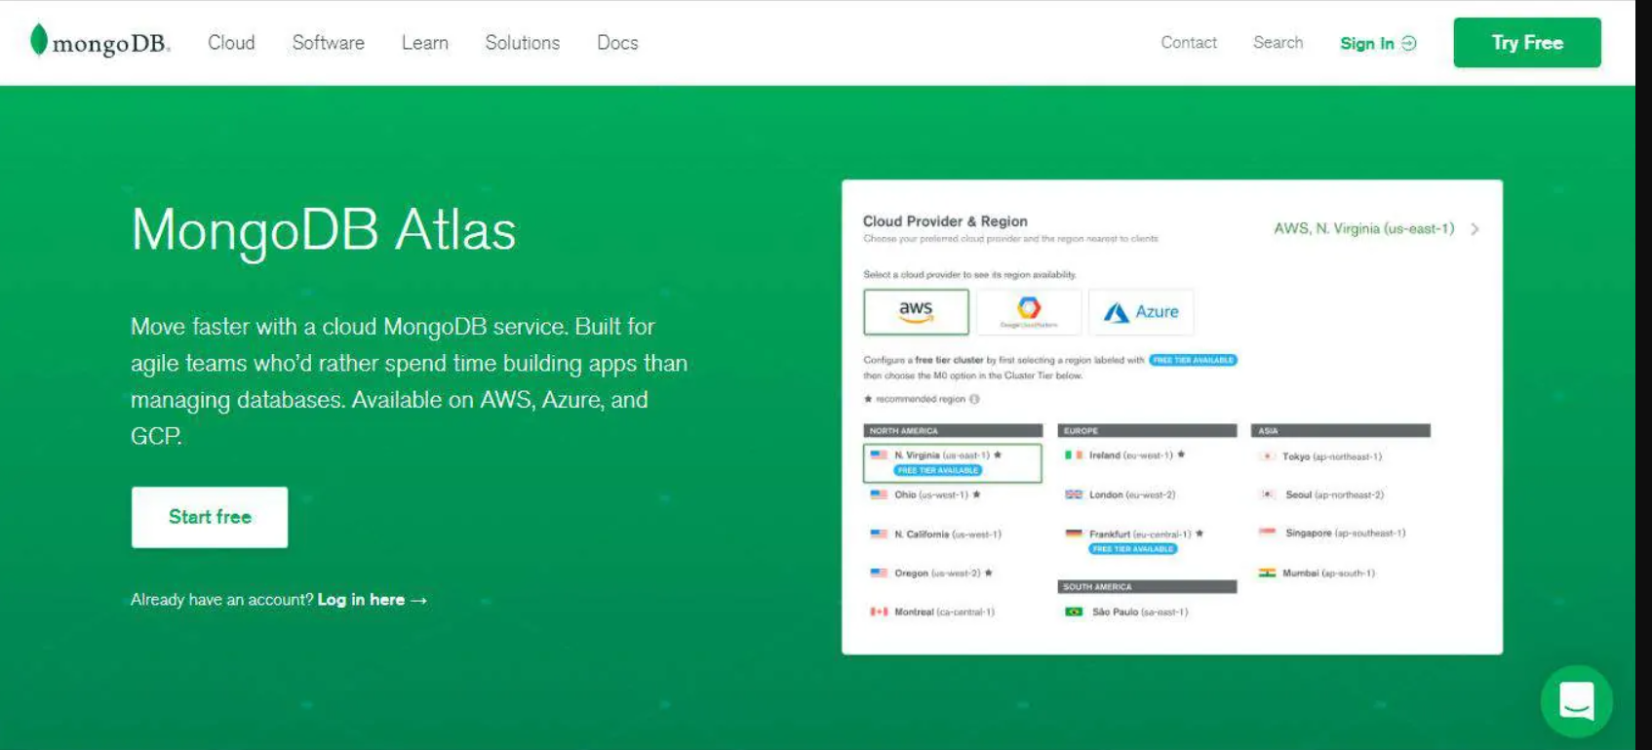Open the Solutions menu

click(x=523, y=43)
